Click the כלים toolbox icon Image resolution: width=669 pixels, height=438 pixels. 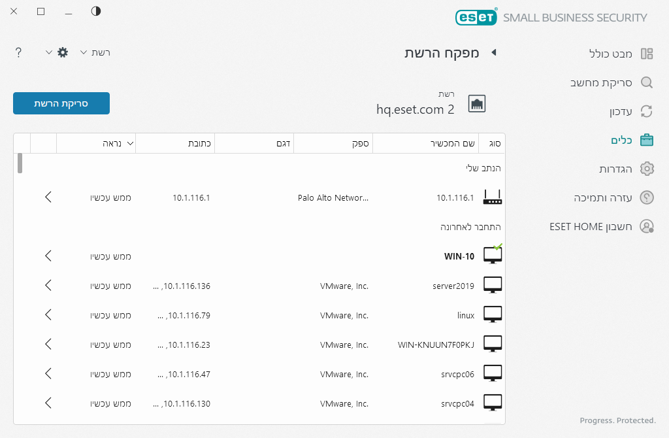[x=647, y=140]
